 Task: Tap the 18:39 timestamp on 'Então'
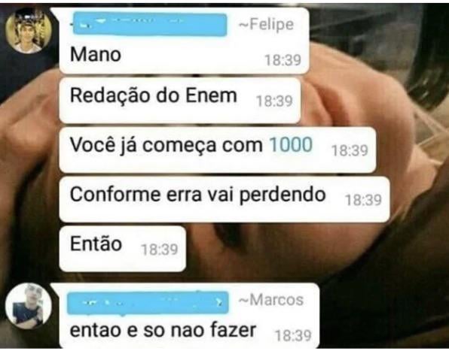tap(160, 250)
